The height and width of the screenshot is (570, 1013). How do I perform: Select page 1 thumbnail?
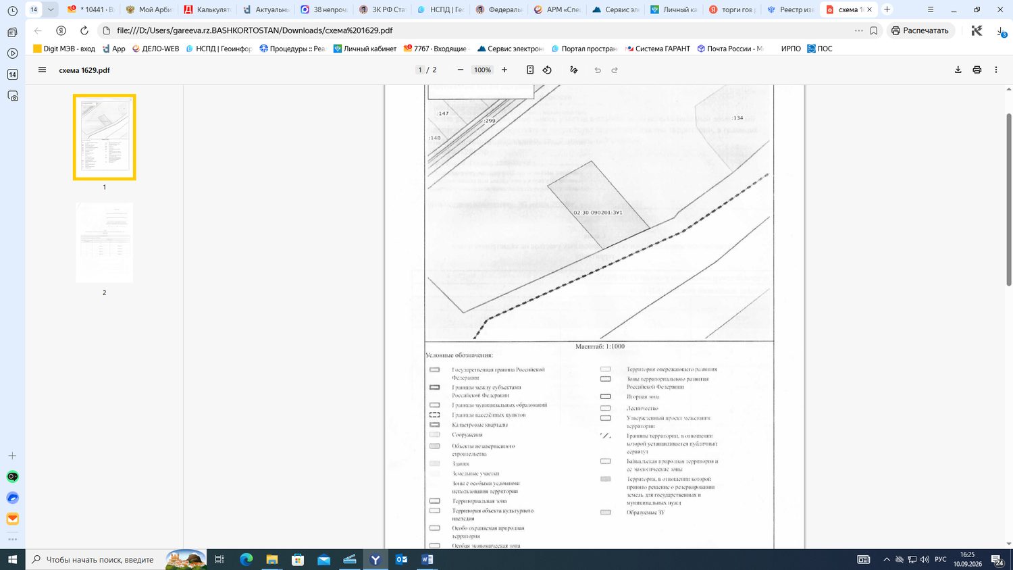pyautogui.click(x=104, y=137)
